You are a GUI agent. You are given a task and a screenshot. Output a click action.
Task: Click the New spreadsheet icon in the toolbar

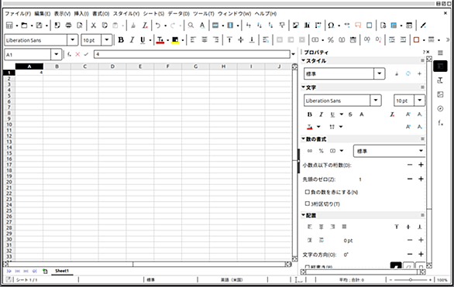click(x=9, y=26)
